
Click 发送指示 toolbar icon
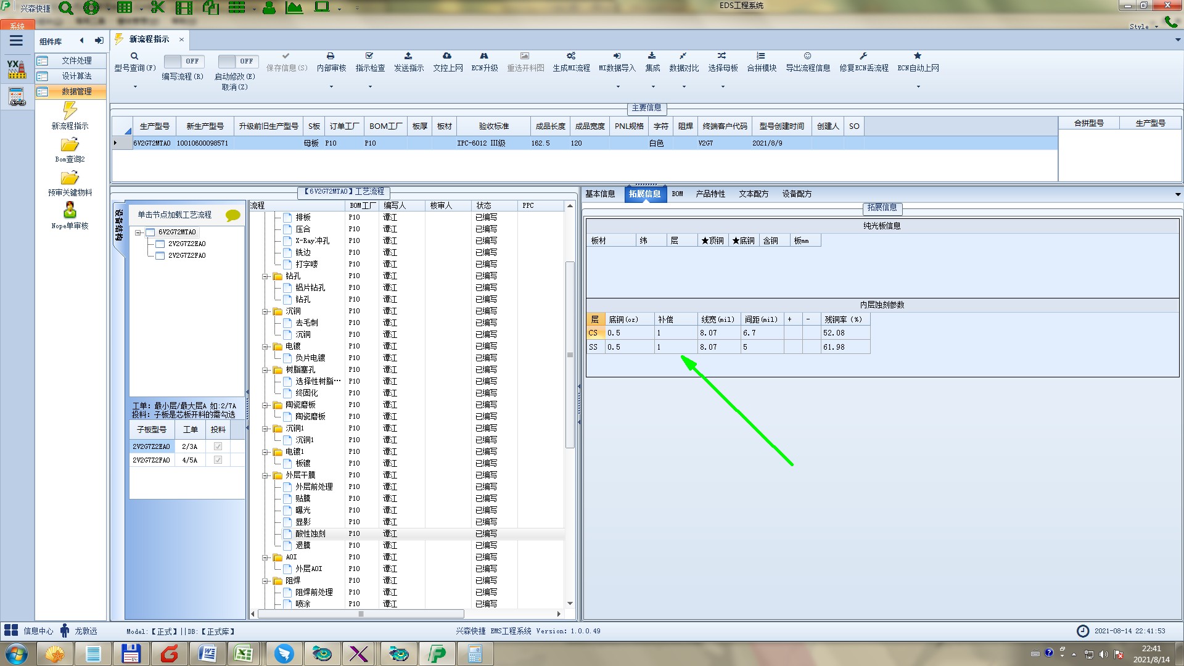tap(408, 56)
